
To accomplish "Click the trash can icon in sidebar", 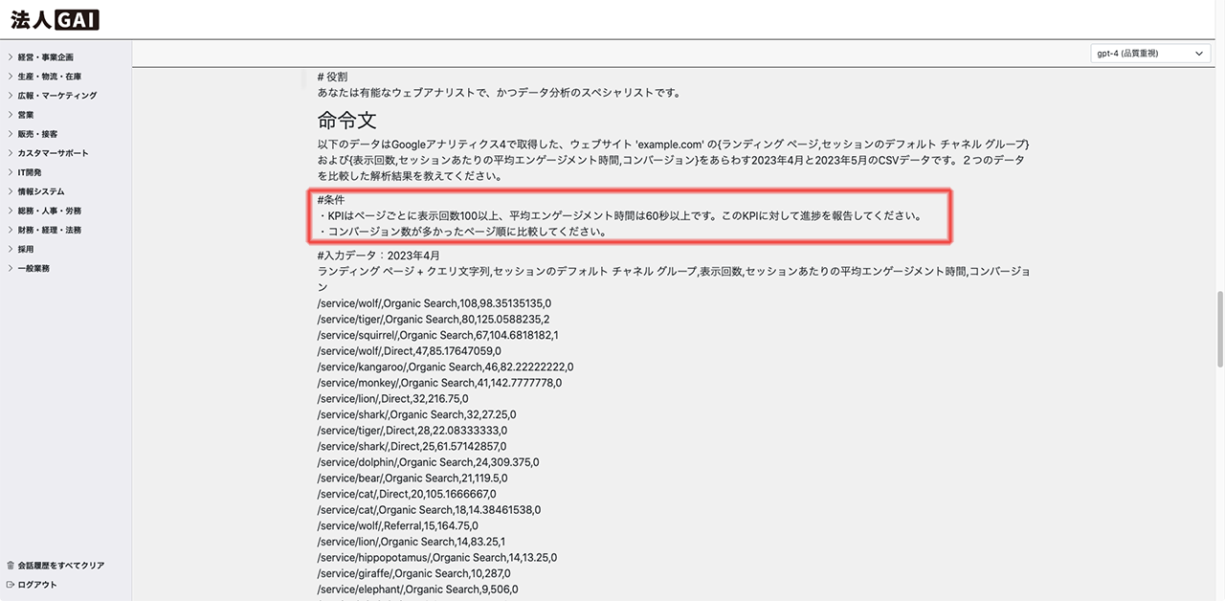I will (11, 566).
